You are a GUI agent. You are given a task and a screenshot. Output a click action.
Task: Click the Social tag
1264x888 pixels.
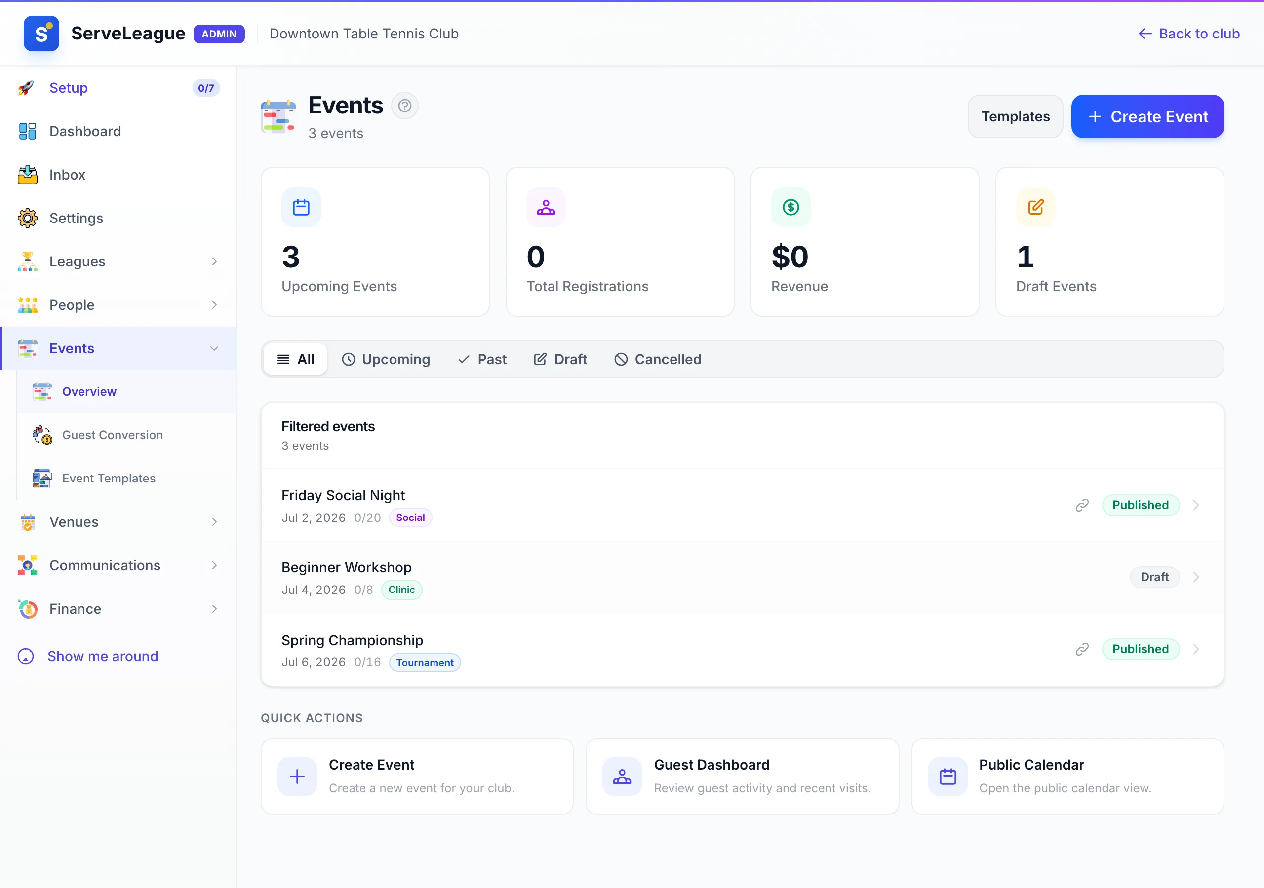click(x=411, y=518)
